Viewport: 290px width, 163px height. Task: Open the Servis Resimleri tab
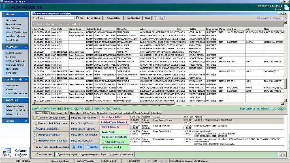point(142,113)
